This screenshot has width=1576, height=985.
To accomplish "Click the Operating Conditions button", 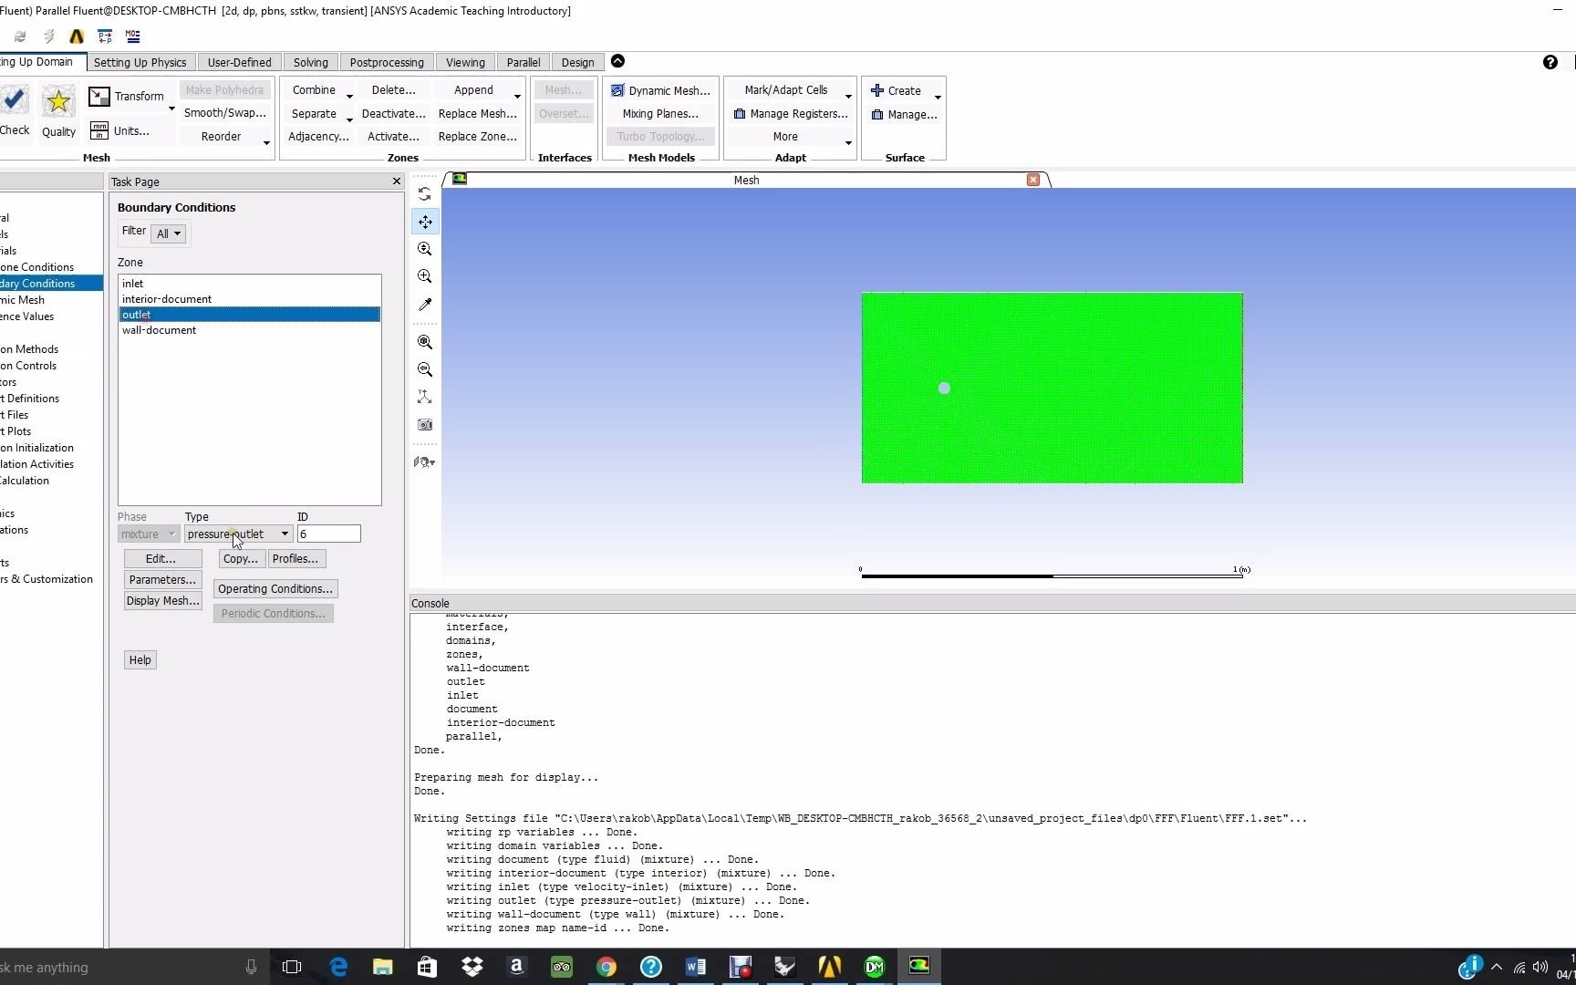I will [275, 588].
